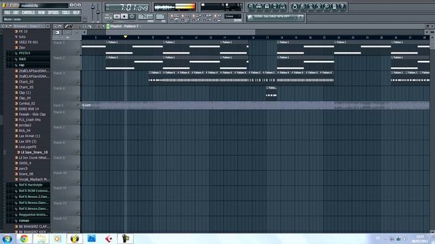Image resolution: width=435 pixels, height=244 pixels.
Task: Open the media player taskbar icon
Action: (58, 239)
